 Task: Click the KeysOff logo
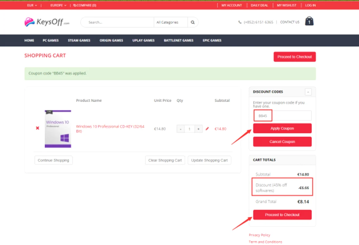click(47, 22)
